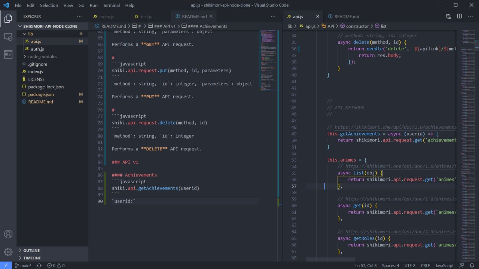Screen dimensions: 479x269
Task: Click the VS Code logo in title bar
Action: coord(6,5)
